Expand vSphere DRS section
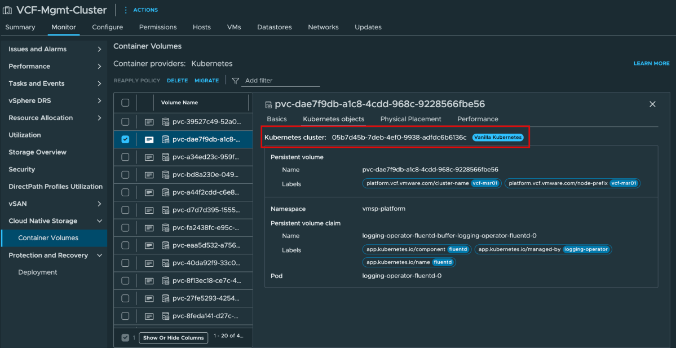The width and height of the screenshot is (676, 348). point(99,101)
